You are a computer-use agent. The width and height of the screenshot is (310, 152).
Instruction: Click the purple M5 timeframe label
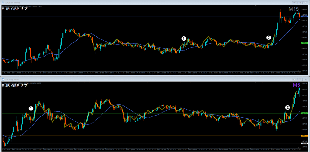(x=296, y=85)
